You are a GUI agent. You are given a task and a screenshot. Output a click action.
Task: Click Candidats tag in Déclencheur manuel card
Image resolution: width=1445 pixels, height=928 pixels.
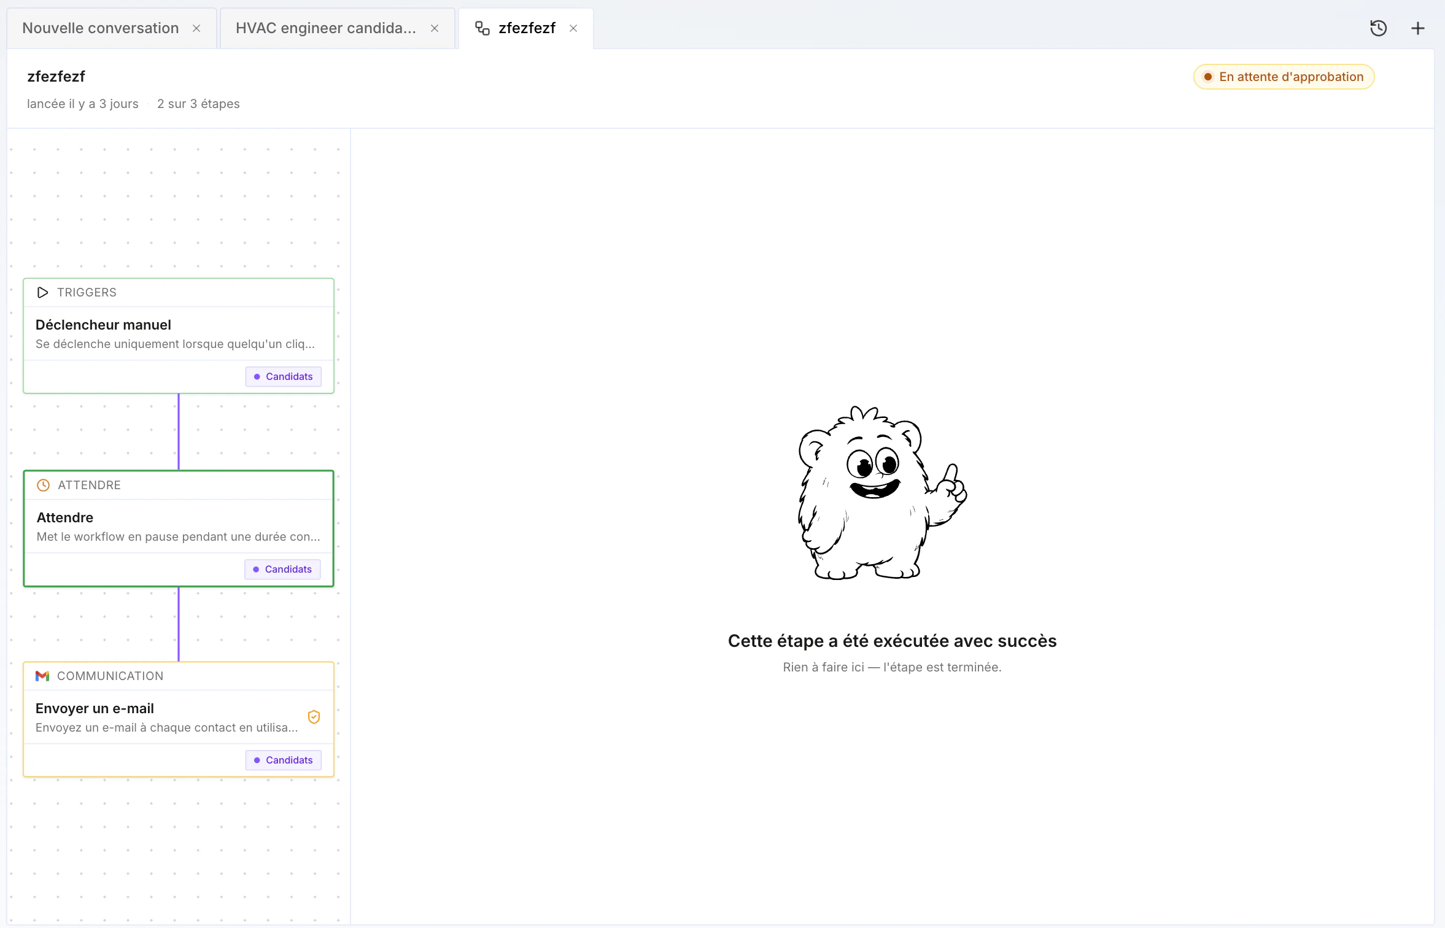tap(283, 376)
